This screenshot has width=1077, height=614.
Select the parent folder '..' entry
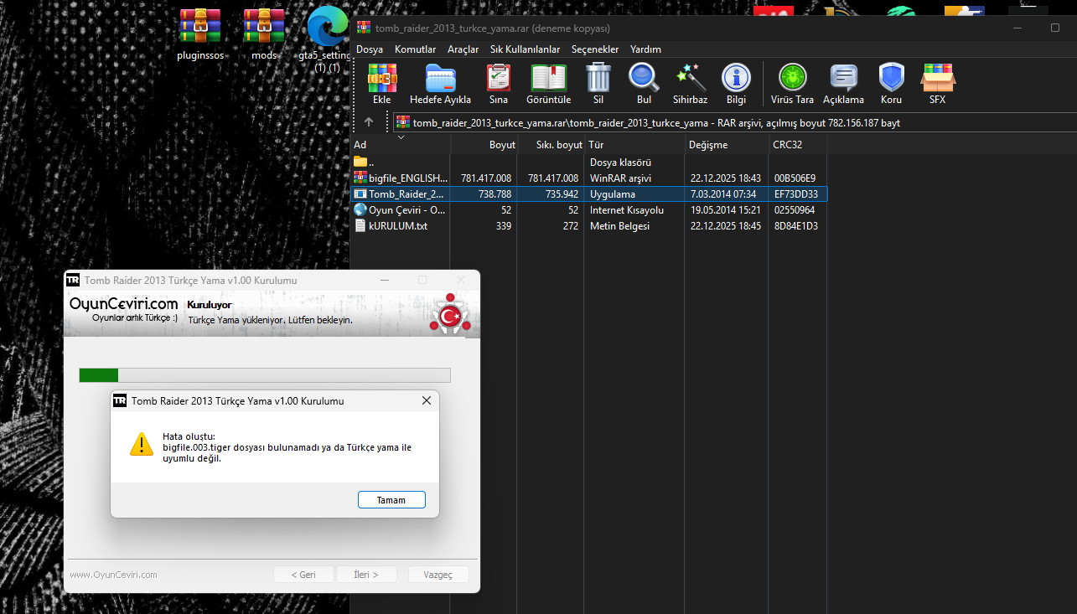(x=360, y=162)
